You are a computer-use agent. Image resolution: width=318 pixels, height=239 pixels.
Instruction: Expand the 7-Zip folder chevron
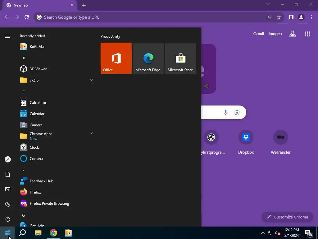pos(91,80)
